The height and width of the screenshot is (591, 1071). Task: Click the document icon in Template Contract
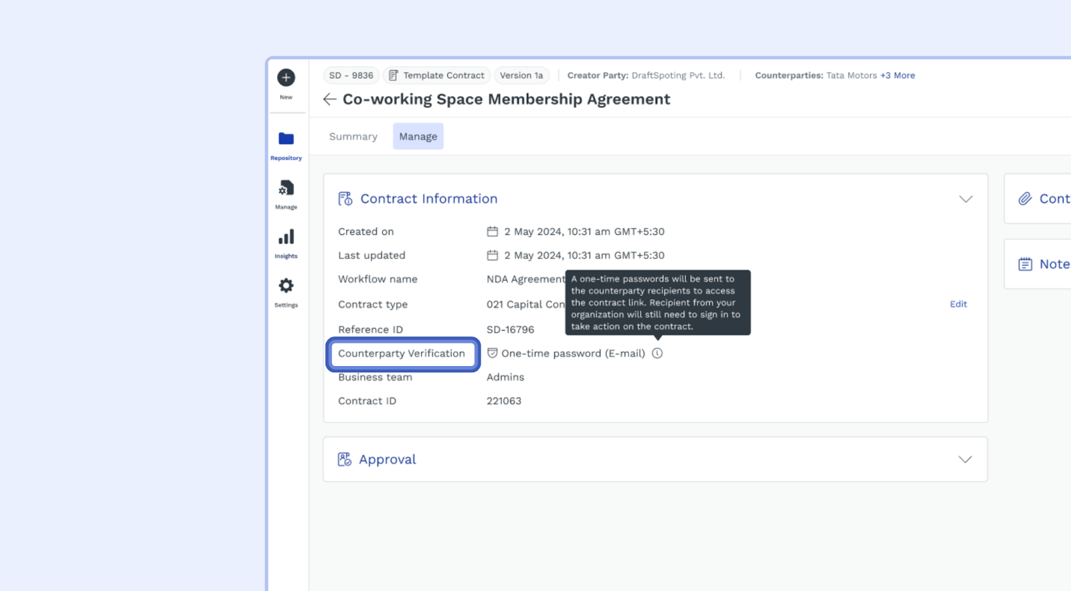[394, 76]
